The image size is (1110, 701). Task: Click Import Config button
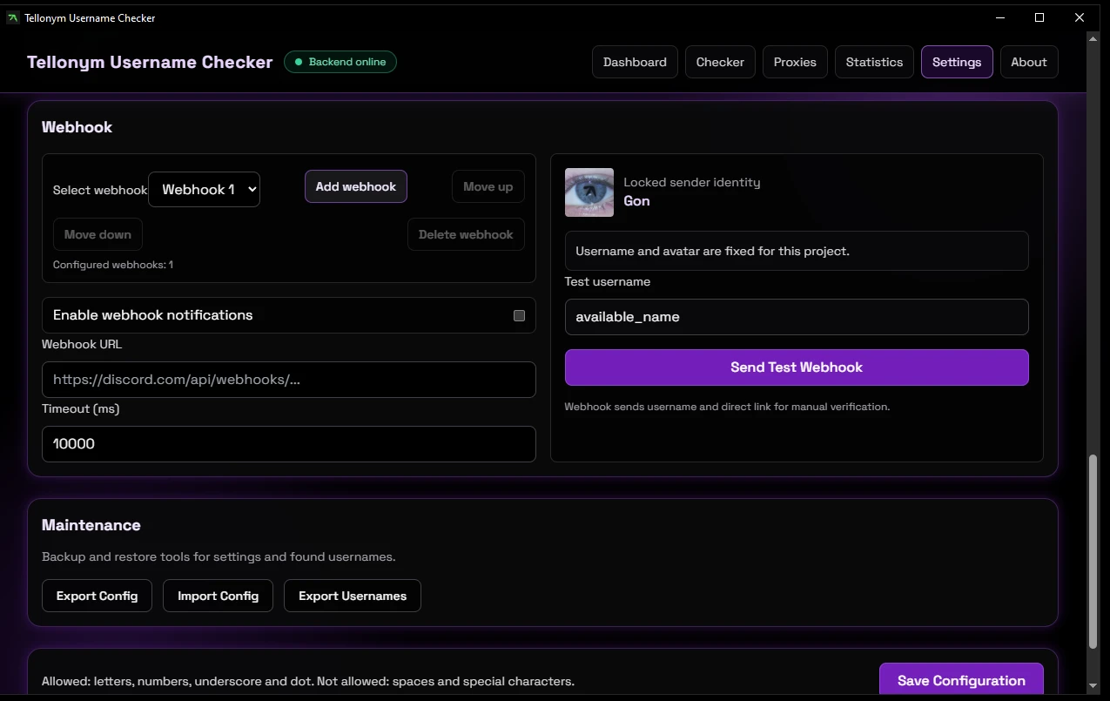point(218,596)
